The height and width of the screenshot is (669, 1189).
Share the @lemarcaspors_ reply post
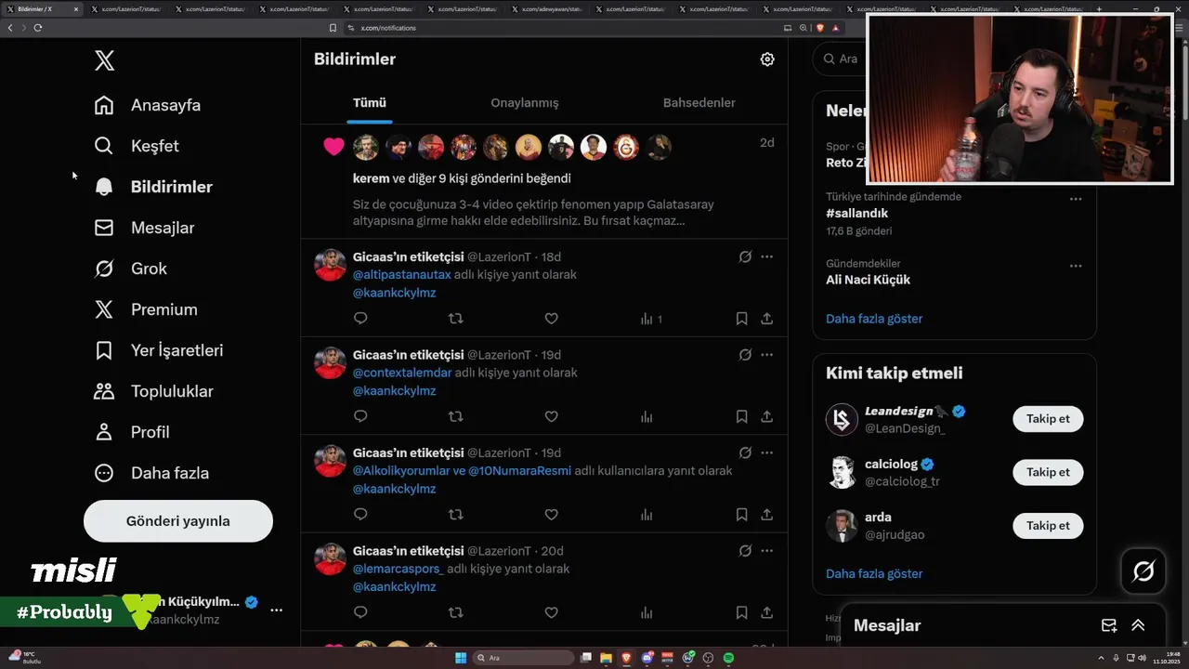tap(766, 612)
